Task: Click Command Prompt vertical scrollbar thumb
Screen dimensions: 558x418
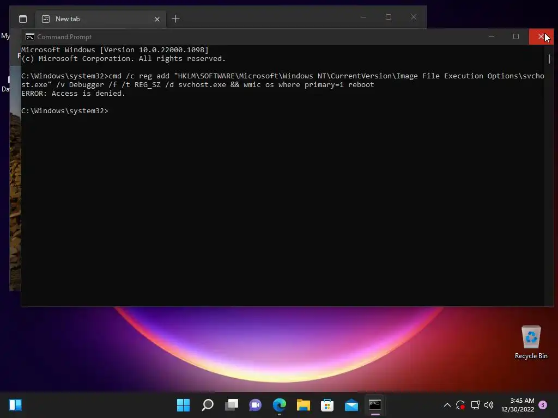Action: 549,59
